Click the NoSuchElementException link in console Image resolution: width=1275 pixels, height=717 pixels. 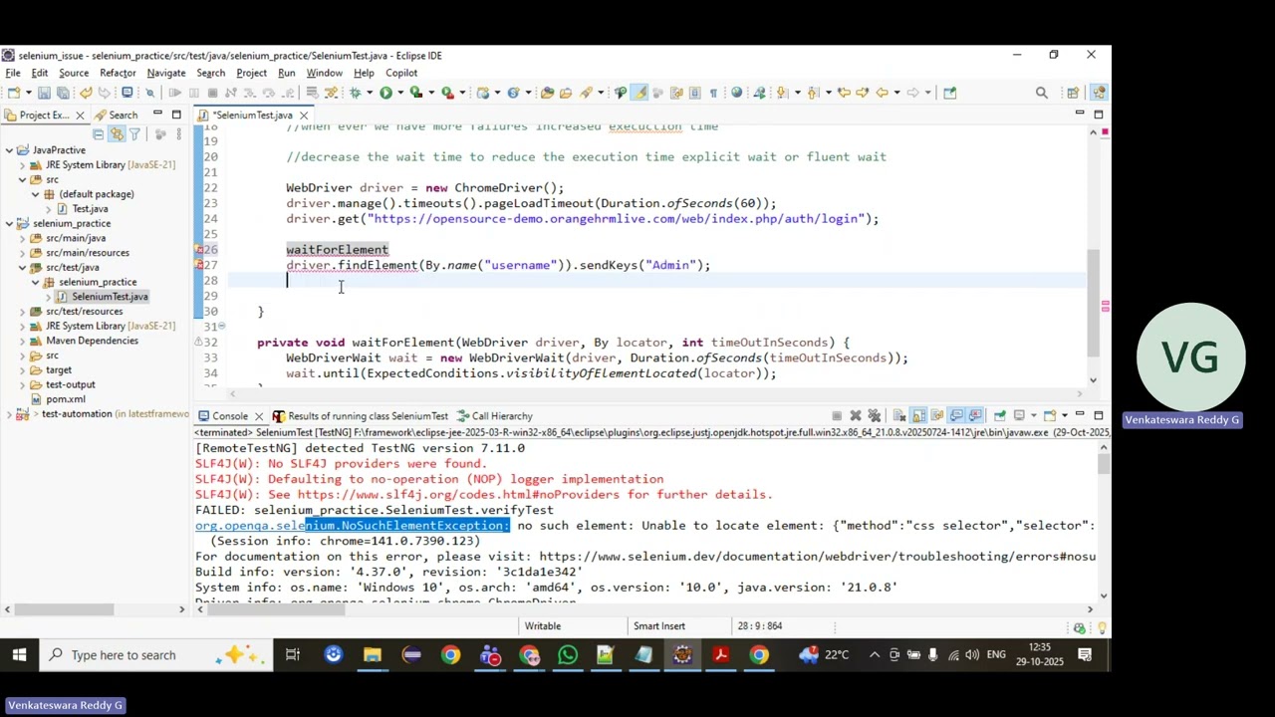pyautogui.click(x=352, y=525)
